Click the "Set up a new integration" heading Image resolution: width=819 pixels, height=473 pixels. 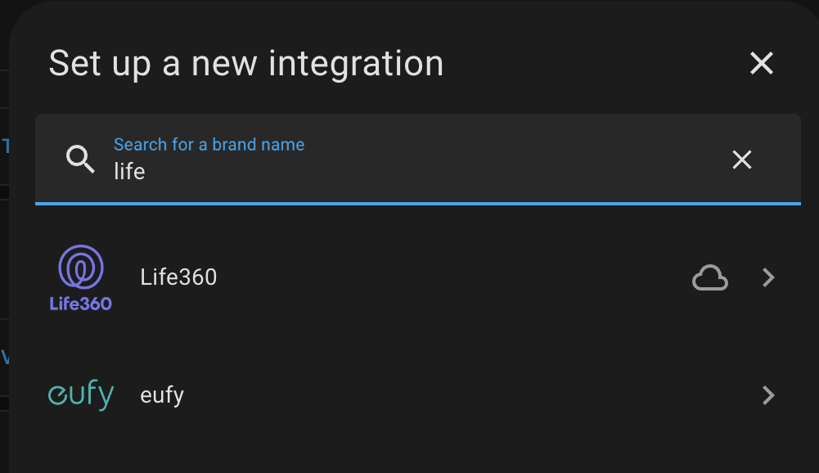[245, 64]
